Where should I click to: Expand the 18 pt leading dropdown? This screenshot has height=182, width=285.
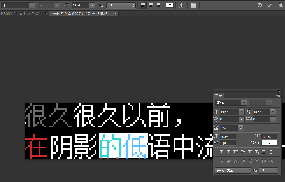coord(273,112)
